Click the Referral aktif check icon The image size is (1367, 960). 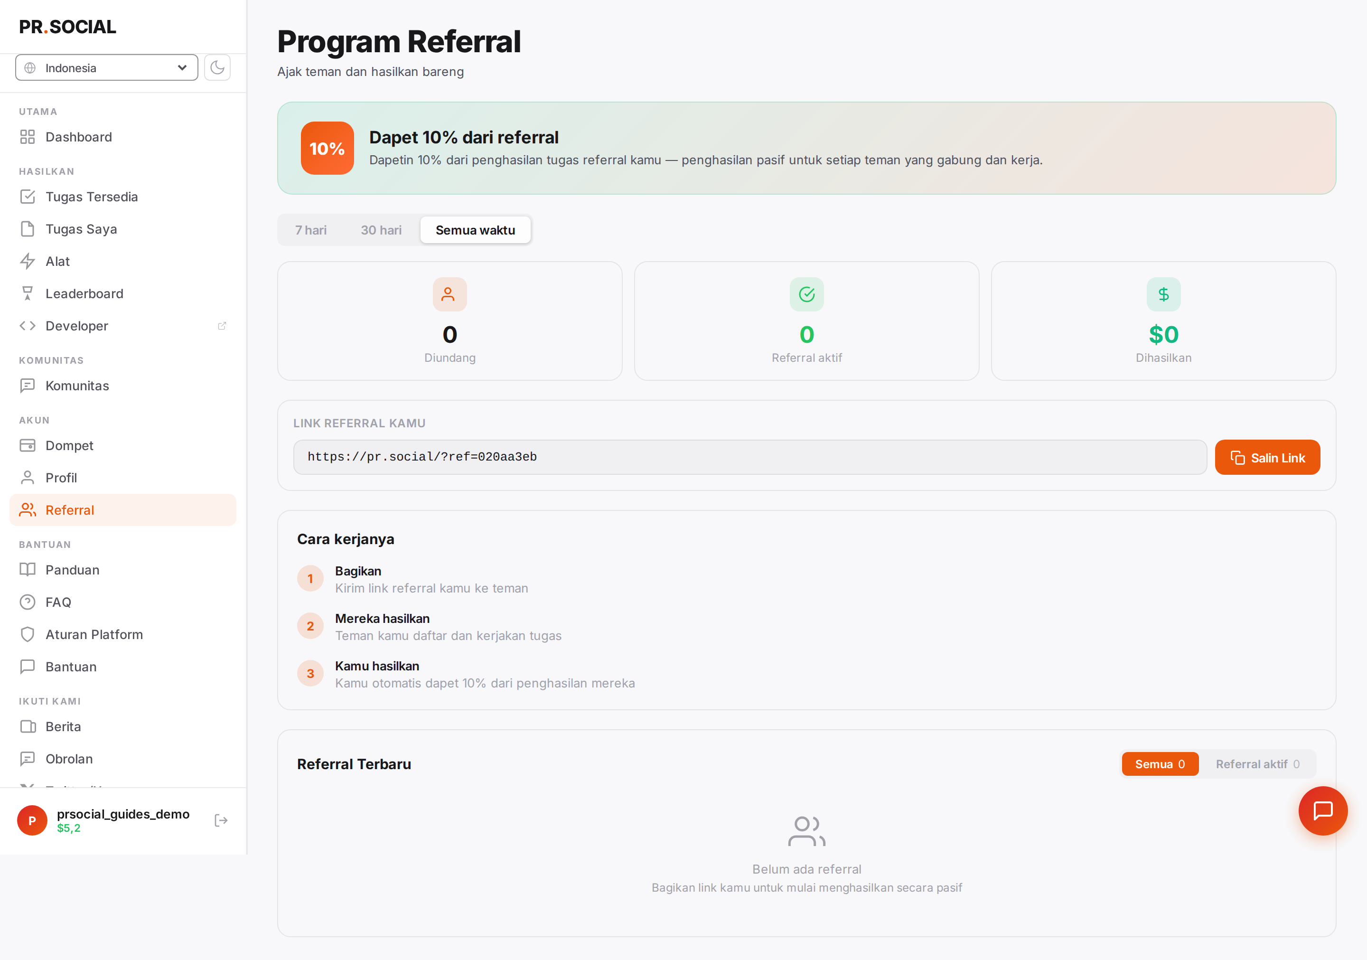(806, 294)
